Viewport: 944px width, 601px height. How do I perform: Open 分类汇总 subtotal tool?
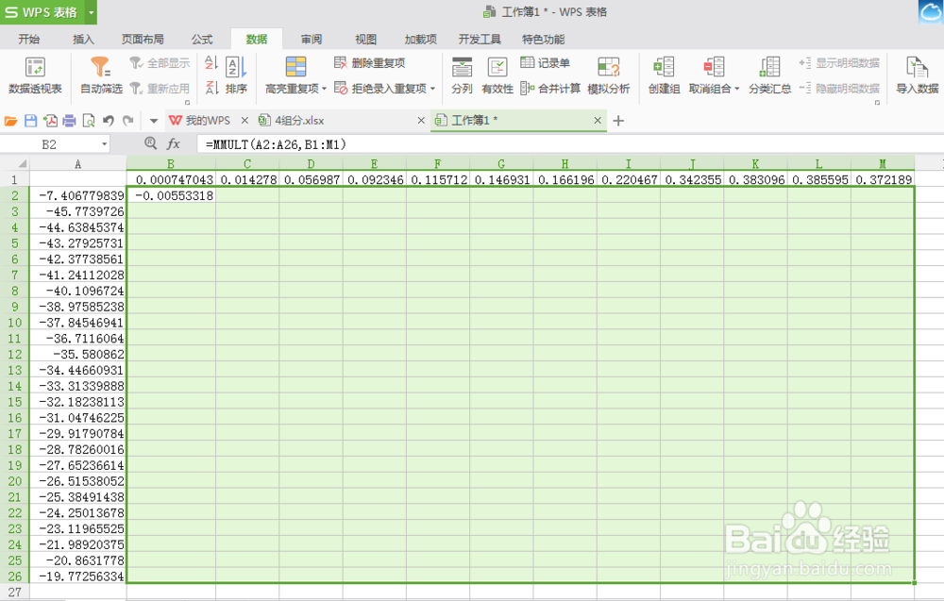[x=770, y=75]
